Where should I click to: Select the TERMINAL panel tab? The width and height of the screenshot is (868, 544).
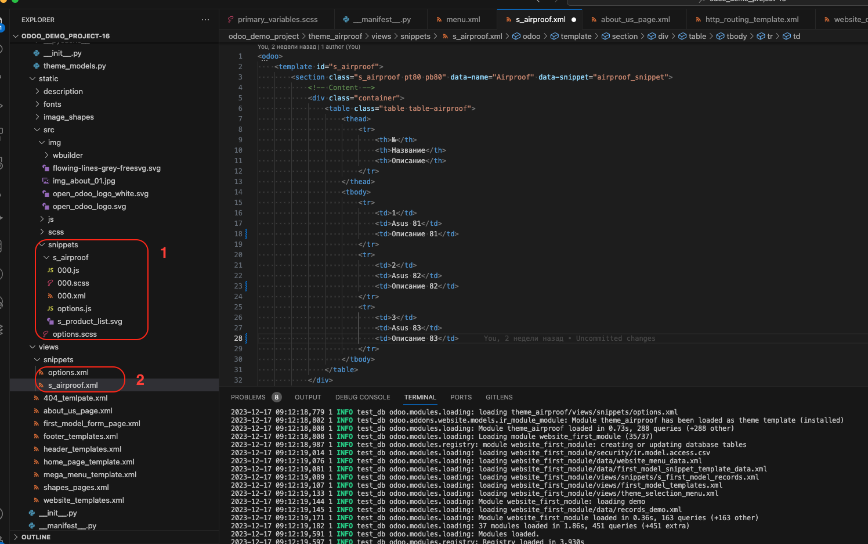click(x=420, y=398)
